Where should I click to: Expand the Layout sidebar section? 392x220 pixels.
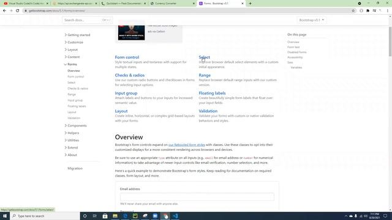pyautogui.click(x=71, y=50)
